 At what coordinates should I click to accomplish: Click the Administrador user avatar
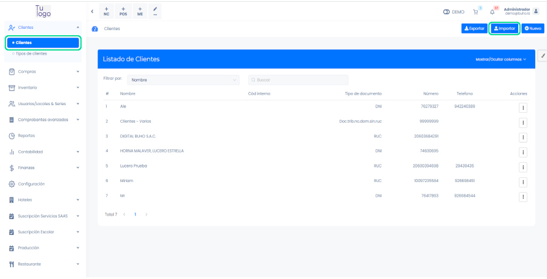(535, 11)
